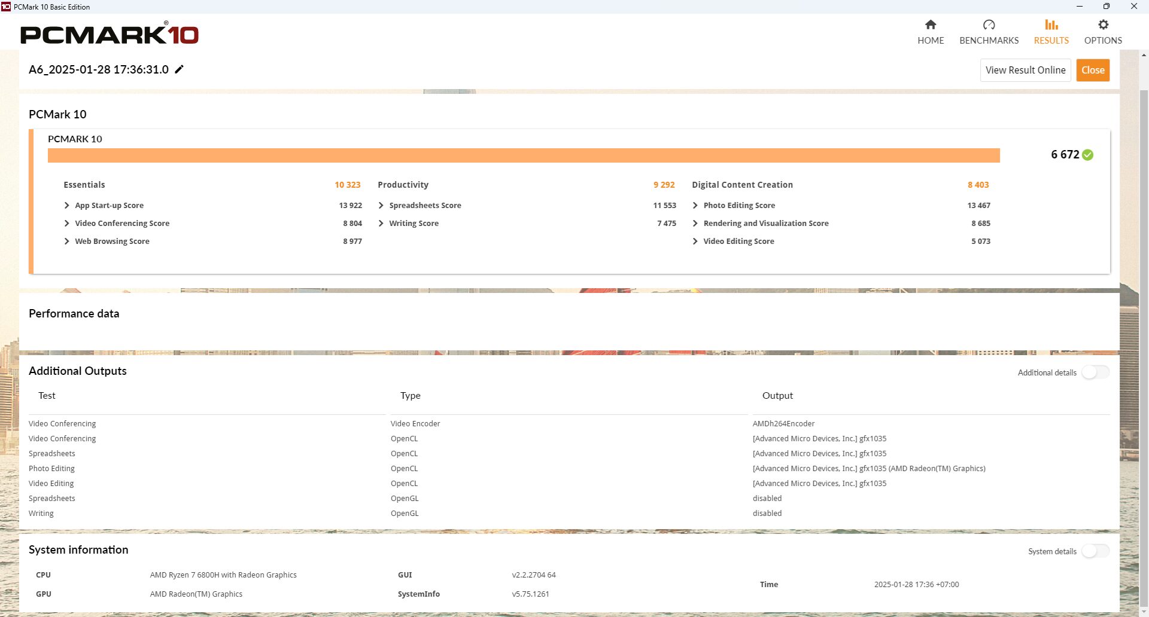Click the Essentials score 10 323

click(x=347, y=185)
